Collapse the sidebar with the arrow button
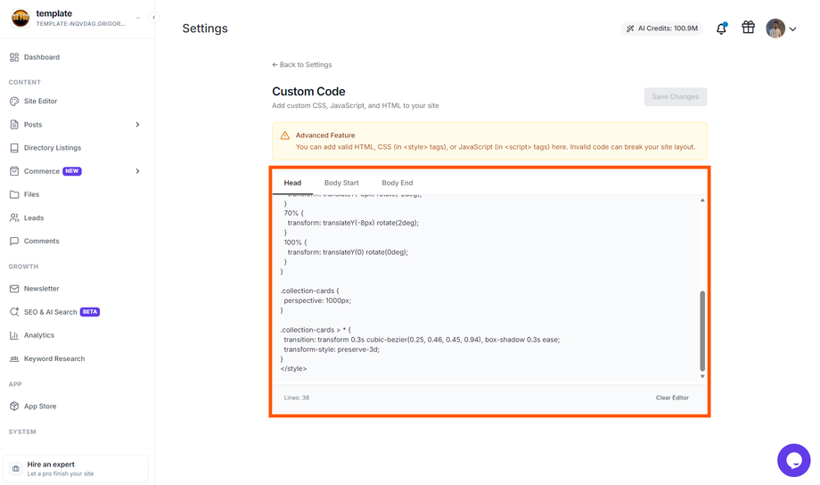The image size is (820, 485). tap(153, 17)
